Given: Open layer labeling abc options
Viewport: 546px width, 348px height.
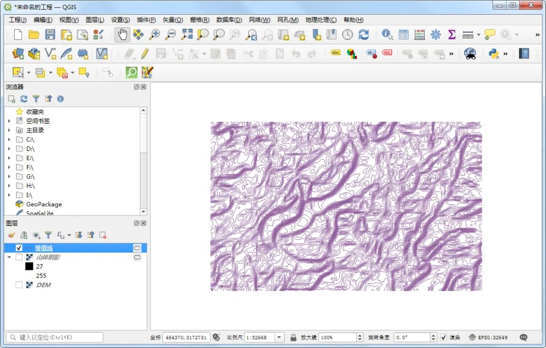Looking at the screenshot, I should pos(335,53).
